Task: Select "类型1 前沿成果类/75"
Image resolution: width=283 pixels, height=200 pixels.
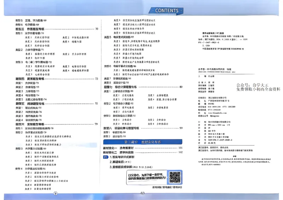Action: coord(28,108)
